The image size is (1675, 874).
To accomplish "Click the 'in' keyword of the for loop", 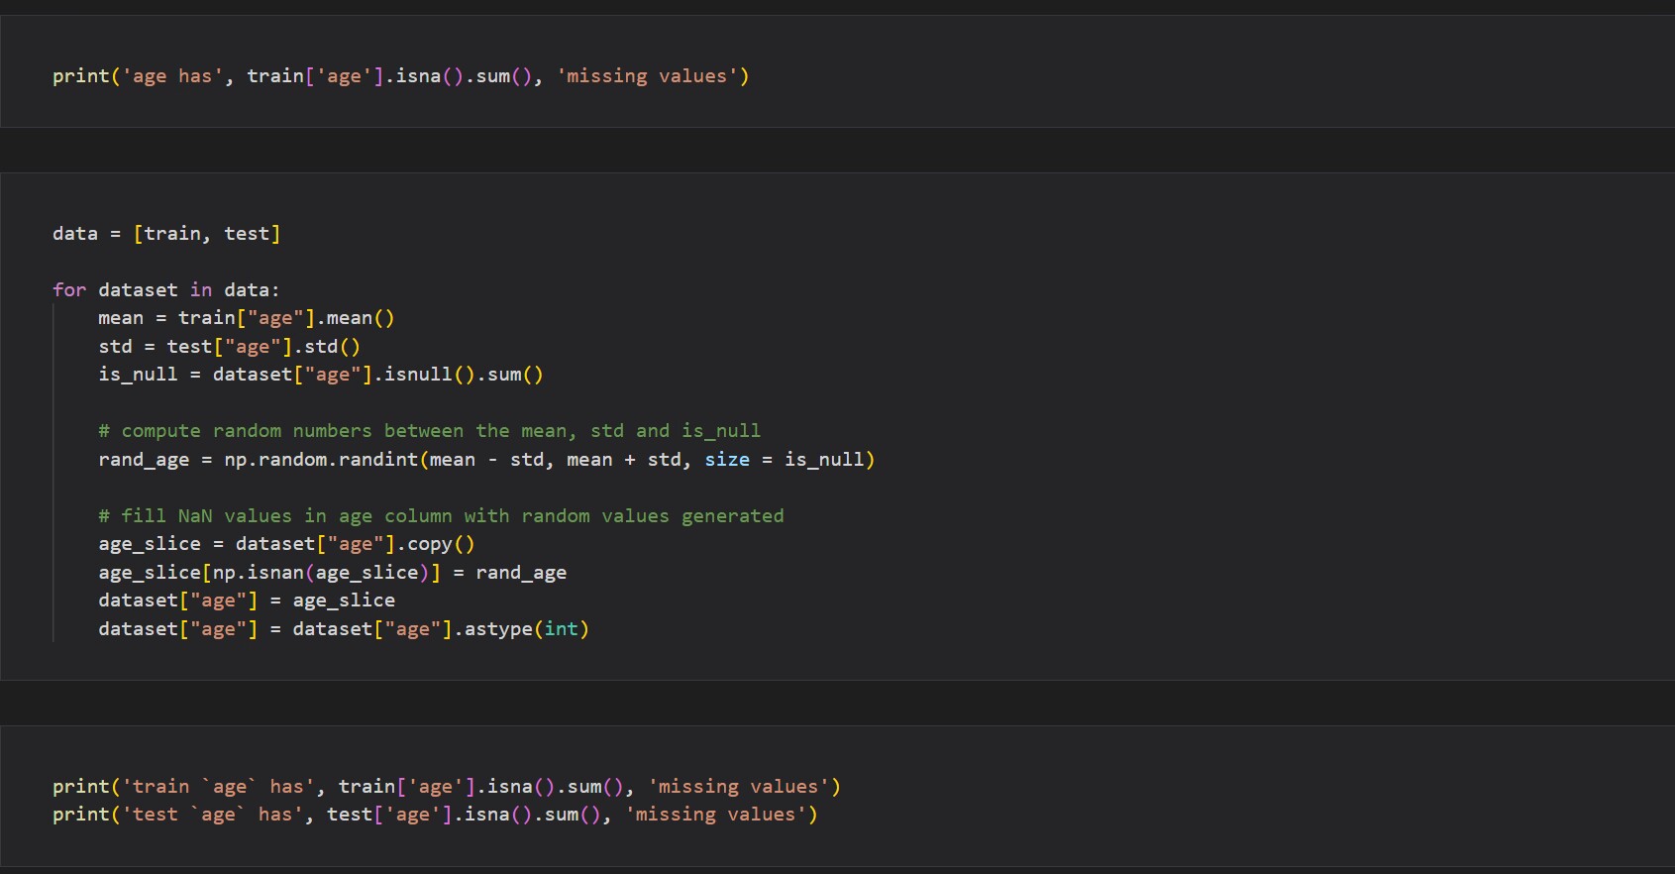I will [x=201, y=290].
